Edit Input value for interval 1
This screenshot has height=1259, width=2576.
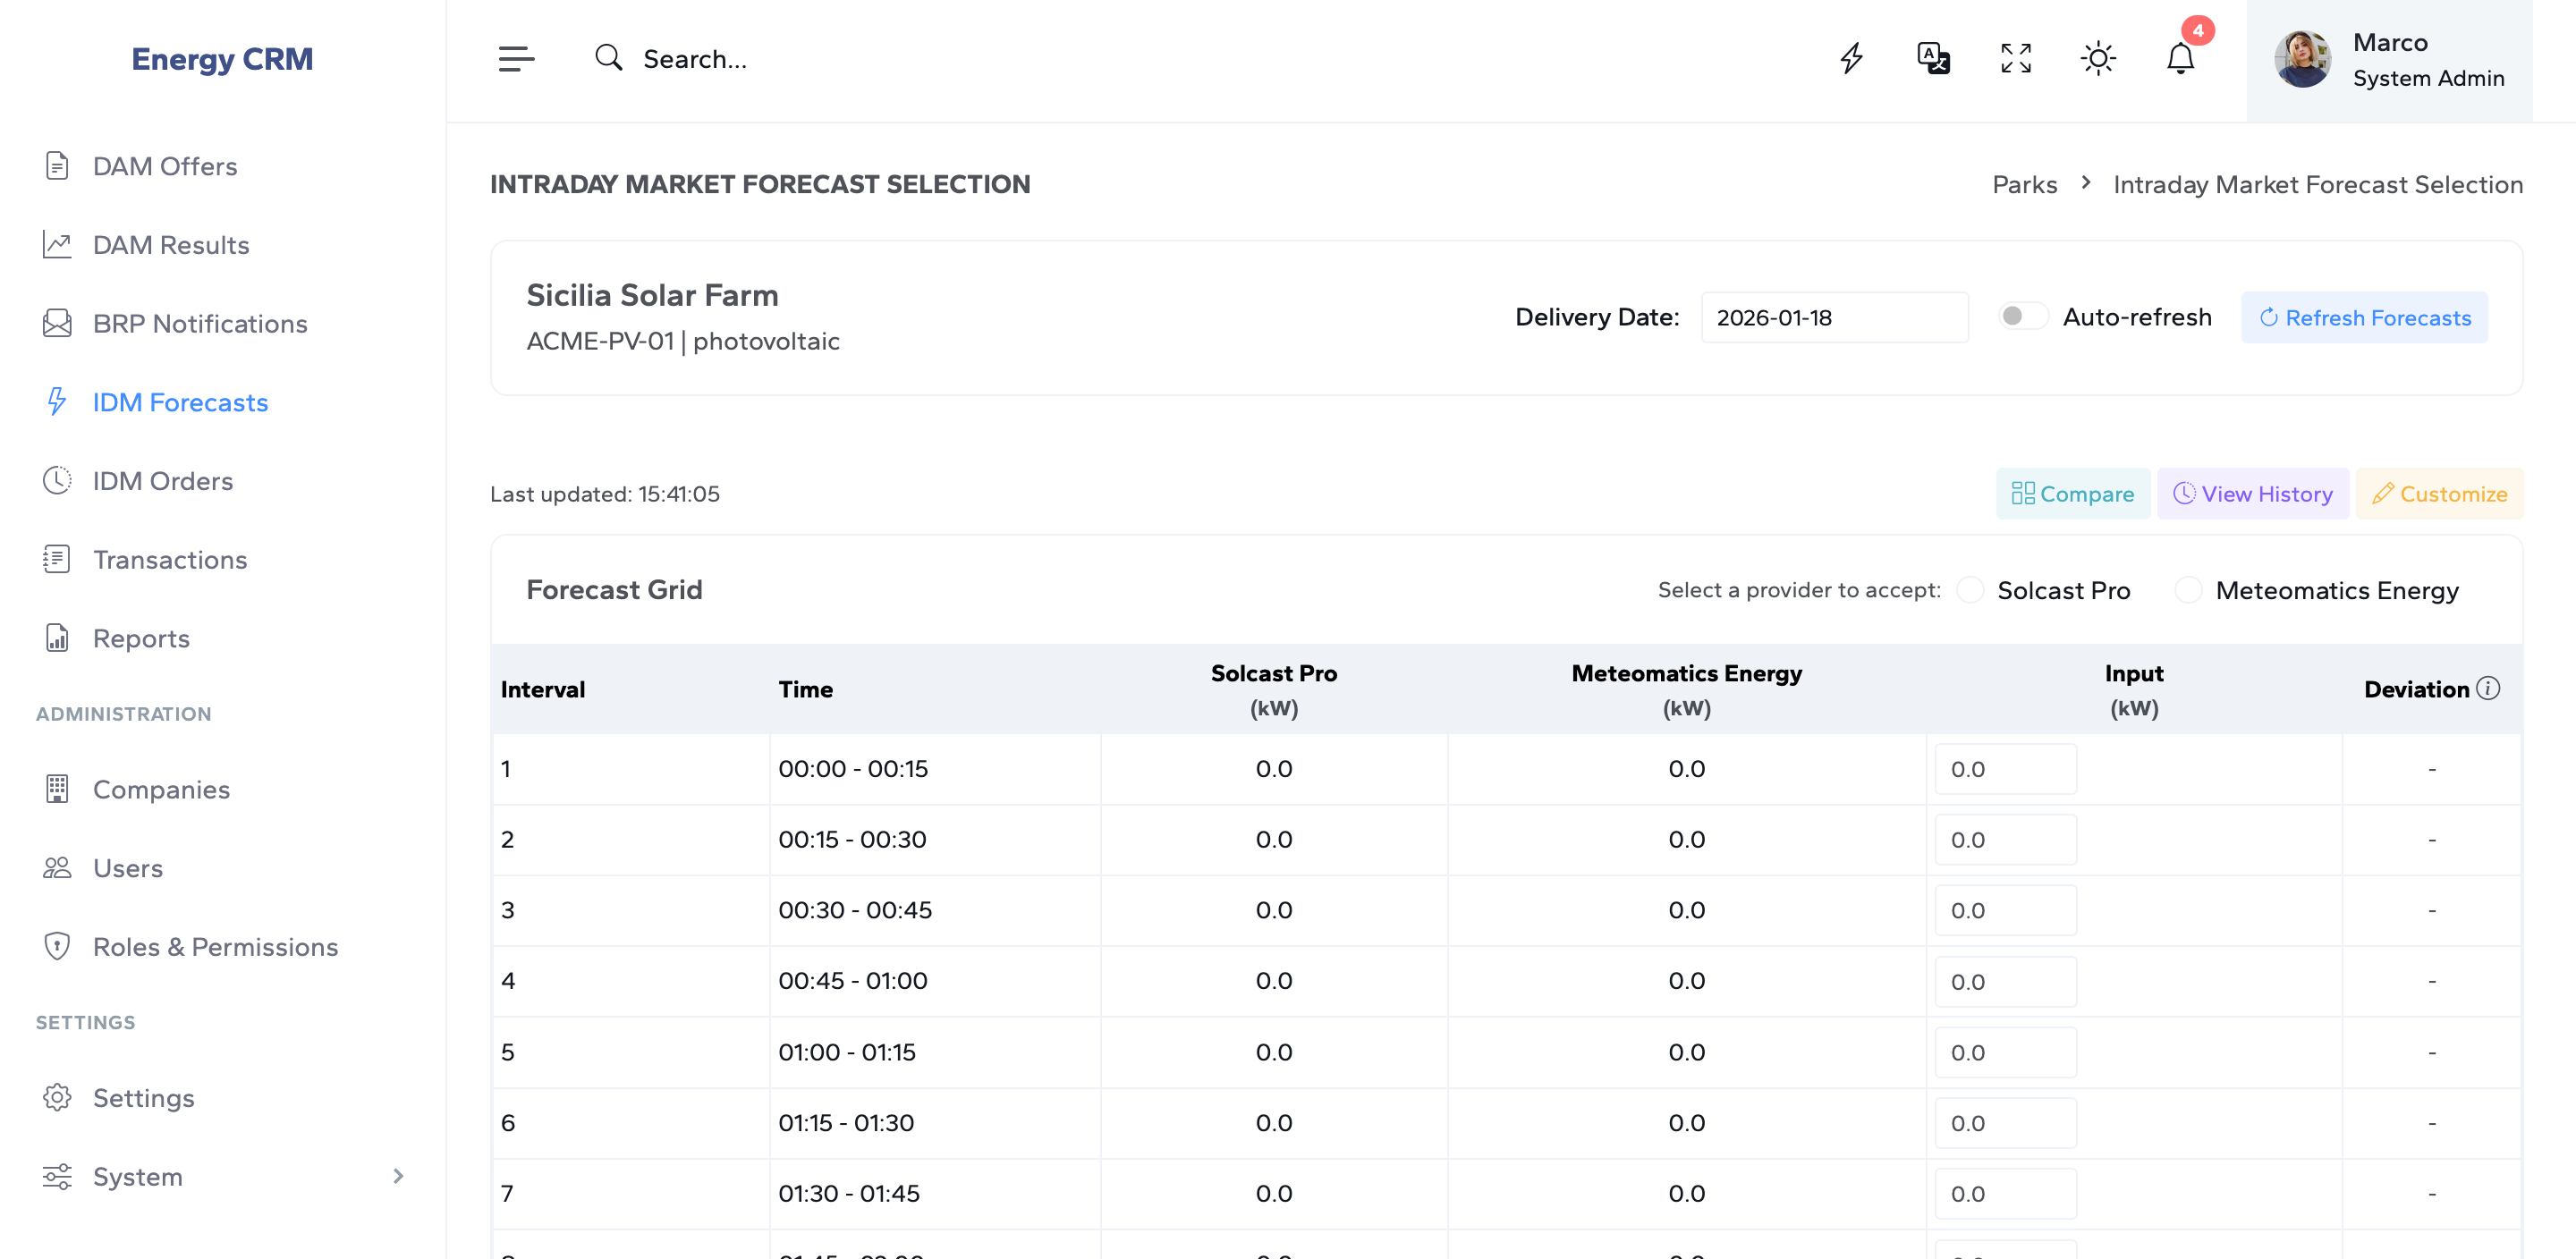pyautogui.click(x=2004, y=768)
